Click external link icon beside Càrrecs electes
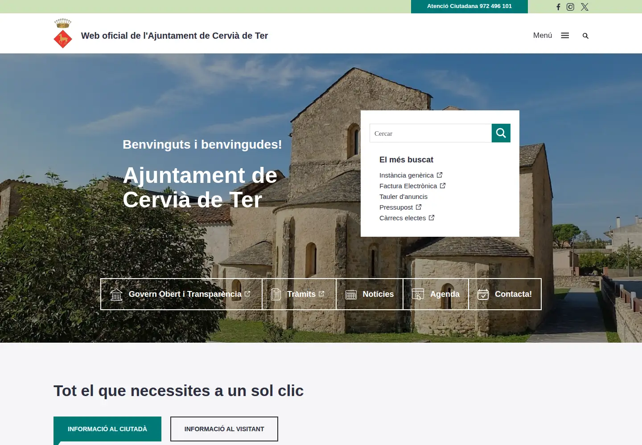The height and width of the screenshot is (445, 642). coord(432,218)
